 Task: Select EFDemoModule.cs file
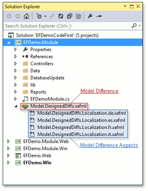[x=50, y=99]
